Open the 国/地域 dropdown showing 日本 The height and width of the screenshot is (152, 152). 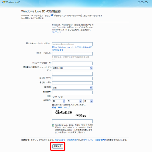[72, 88]
